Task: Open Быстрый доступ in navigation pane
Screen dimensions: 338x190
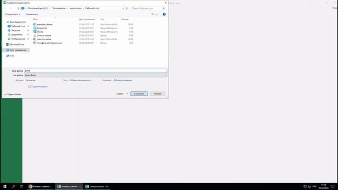Action: 18,22
